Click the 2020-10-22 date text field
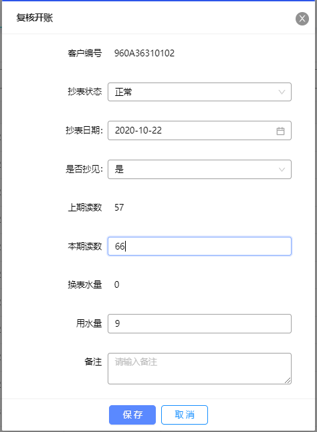This screenshot has height=432, width=317. tap(199, 131)
